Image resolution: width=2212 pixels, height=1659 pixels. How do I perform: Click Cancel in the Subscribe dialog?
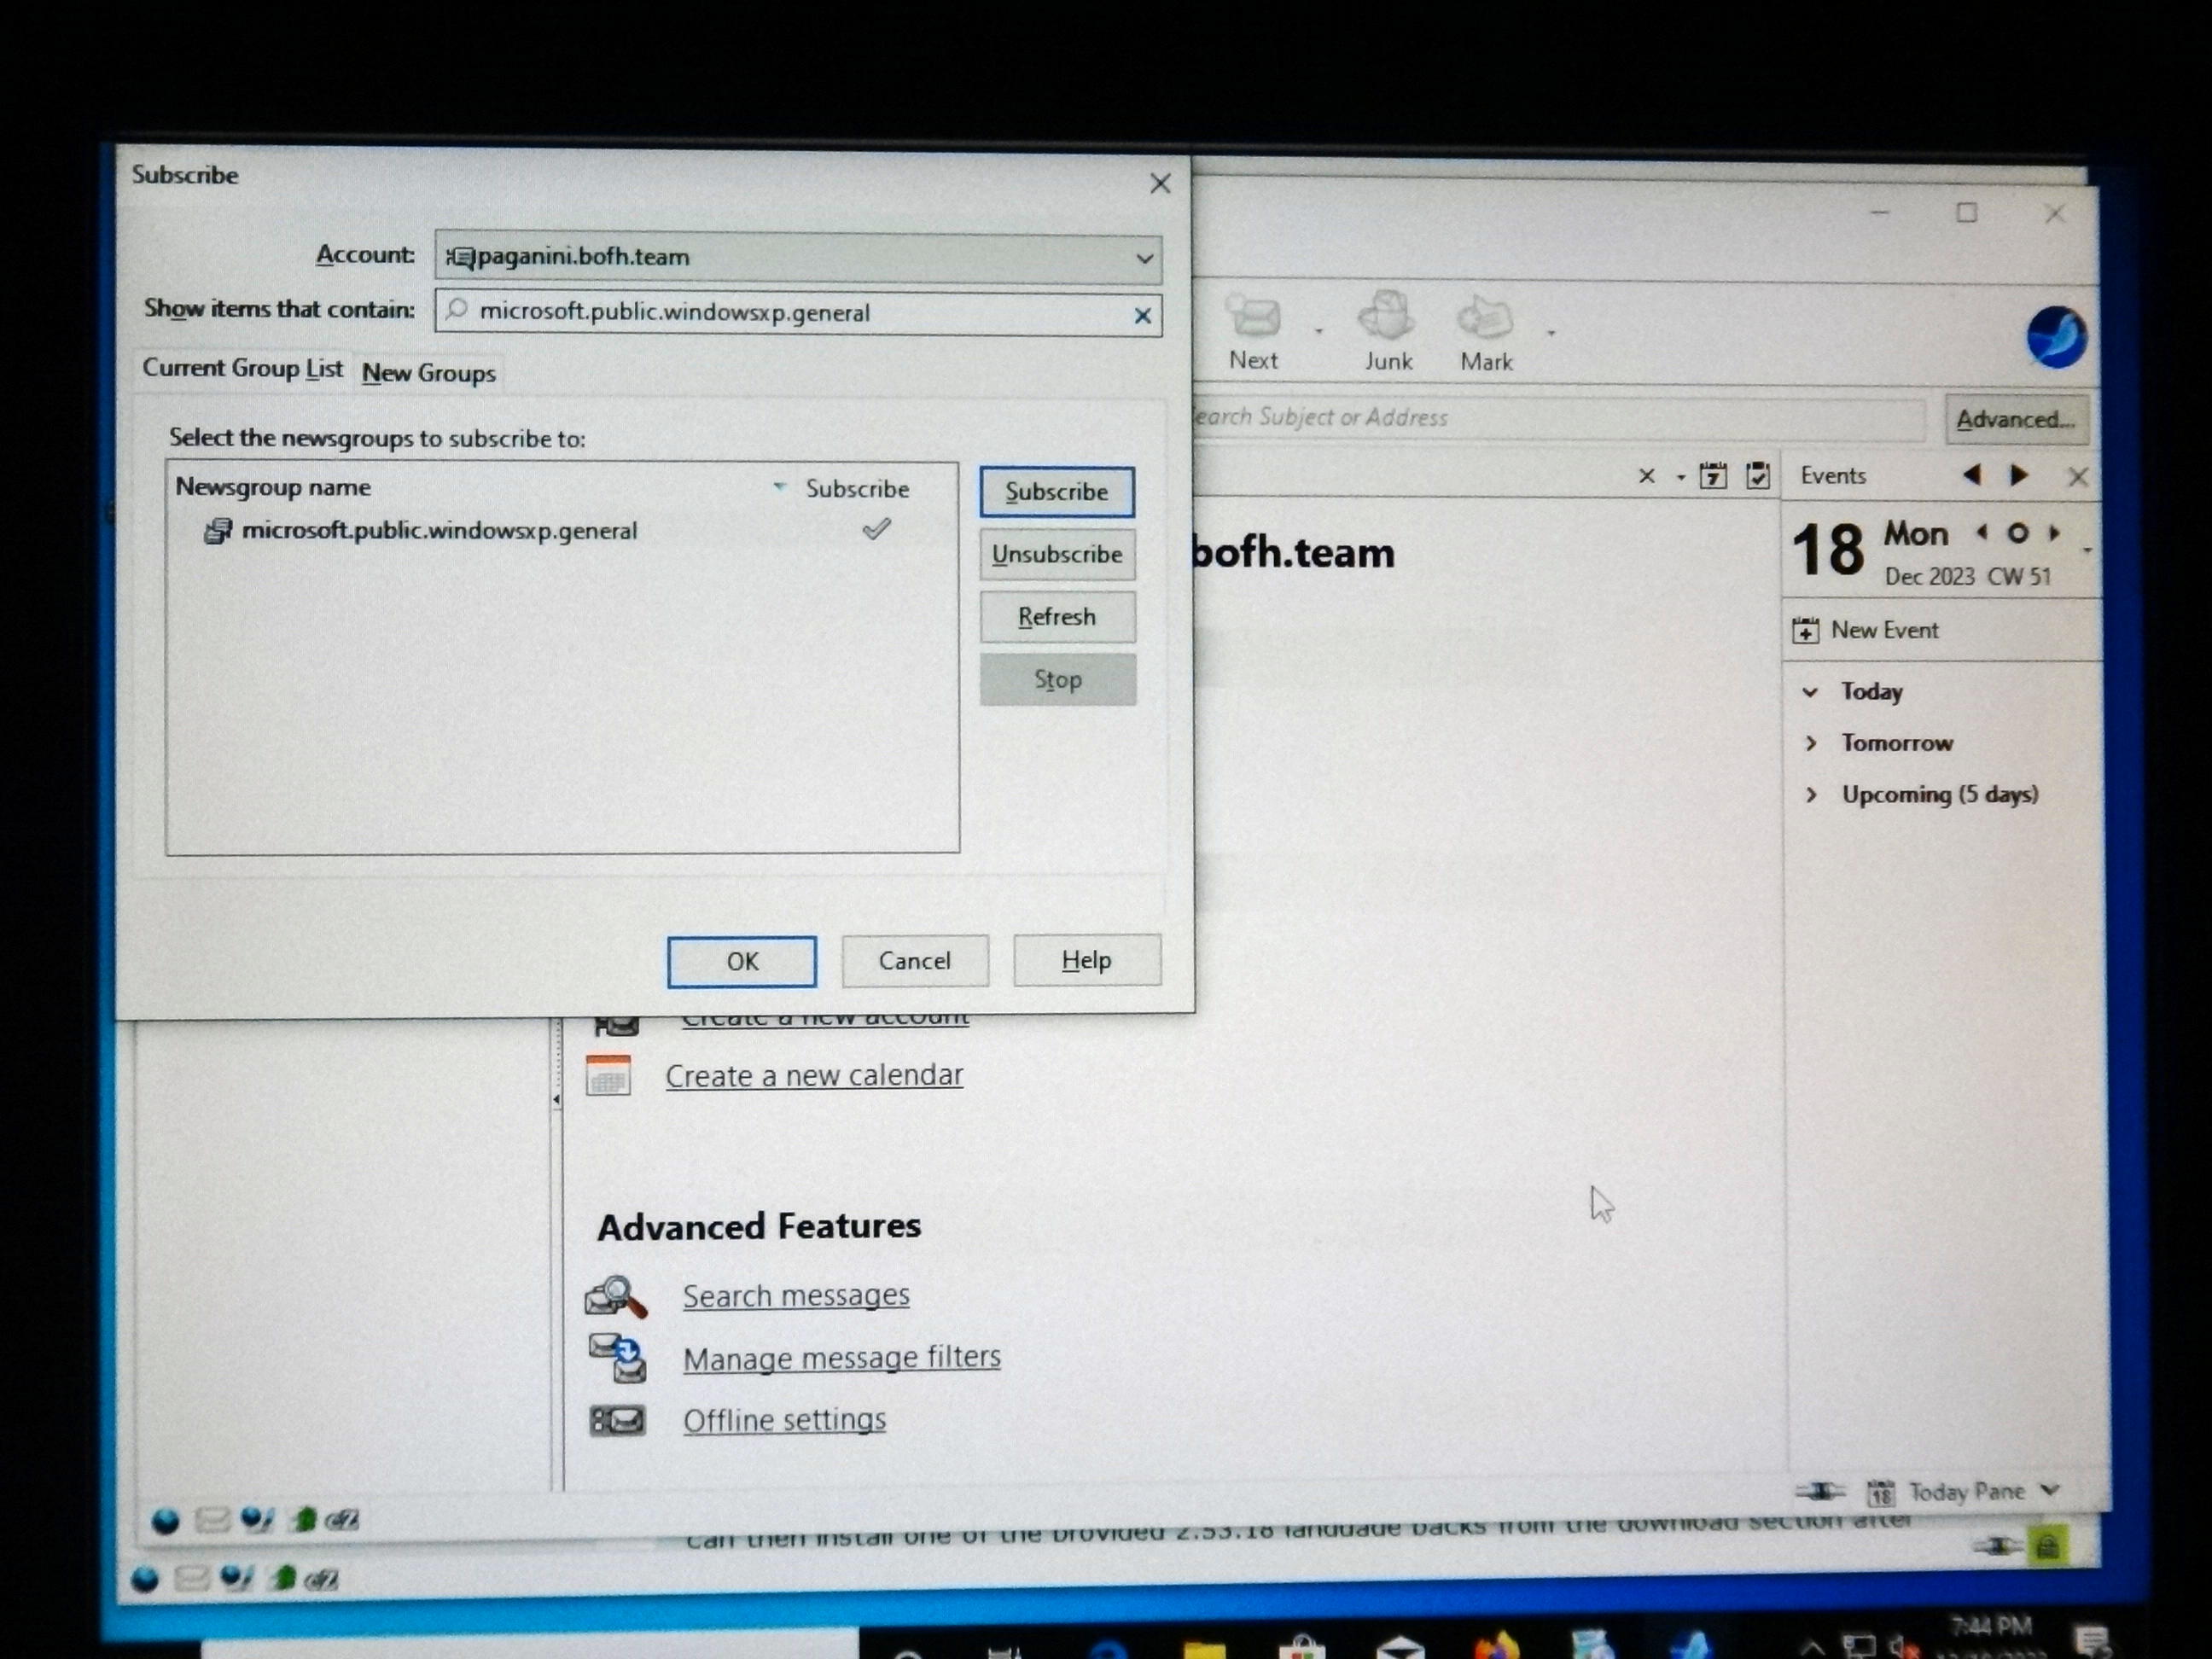pyautogui.click(x=915, y=961)
